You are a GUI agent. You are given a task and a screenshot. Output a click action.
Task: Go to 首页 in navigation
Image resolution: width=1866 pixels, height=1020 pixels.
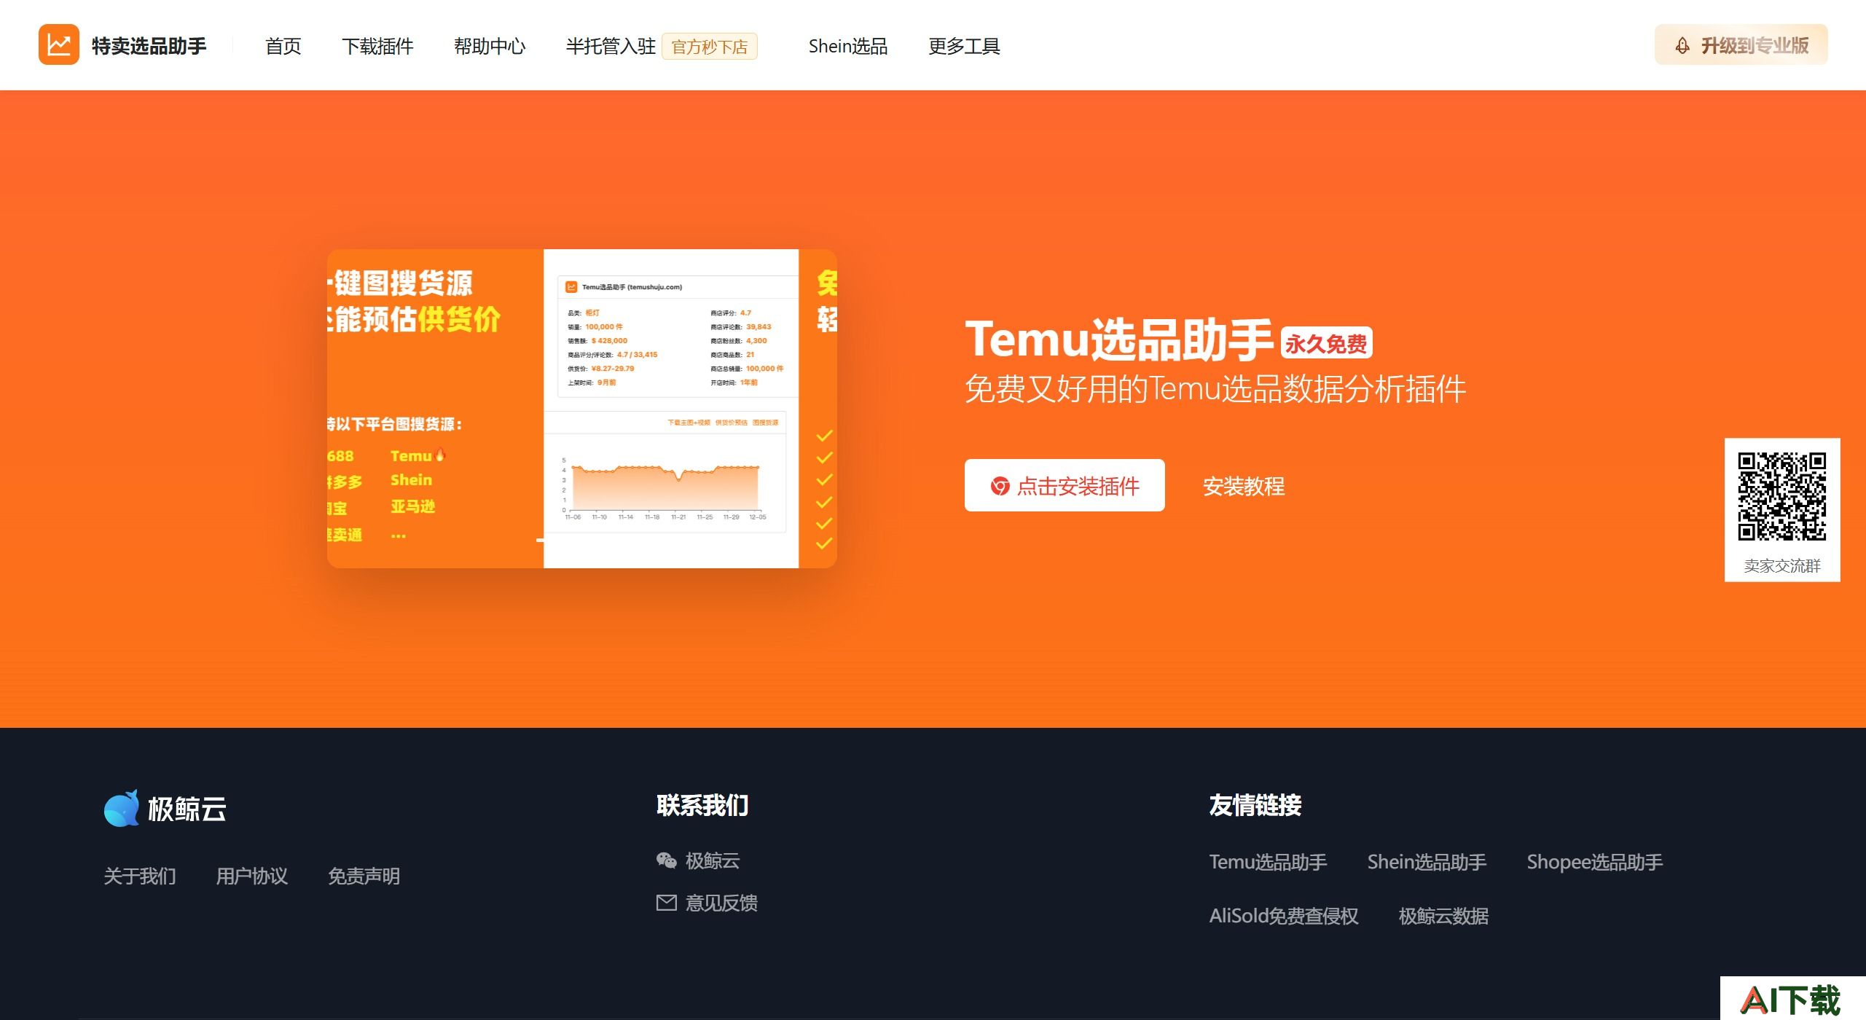pos(283,46)
